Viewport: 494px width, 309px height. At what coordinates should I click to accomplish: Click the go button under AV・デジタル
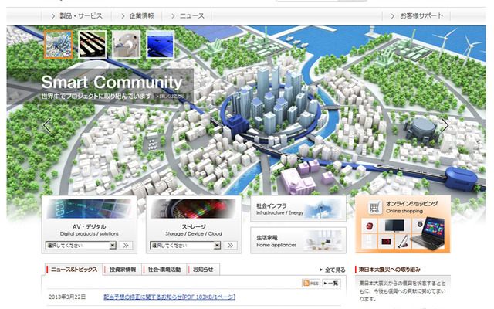[127, 246]
